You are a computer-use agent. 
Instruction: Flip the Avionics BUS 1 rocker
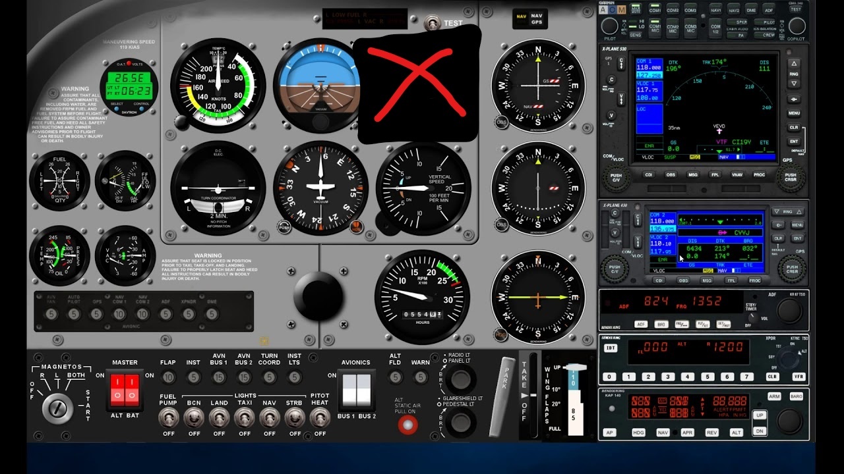click(x=348, y=390)
